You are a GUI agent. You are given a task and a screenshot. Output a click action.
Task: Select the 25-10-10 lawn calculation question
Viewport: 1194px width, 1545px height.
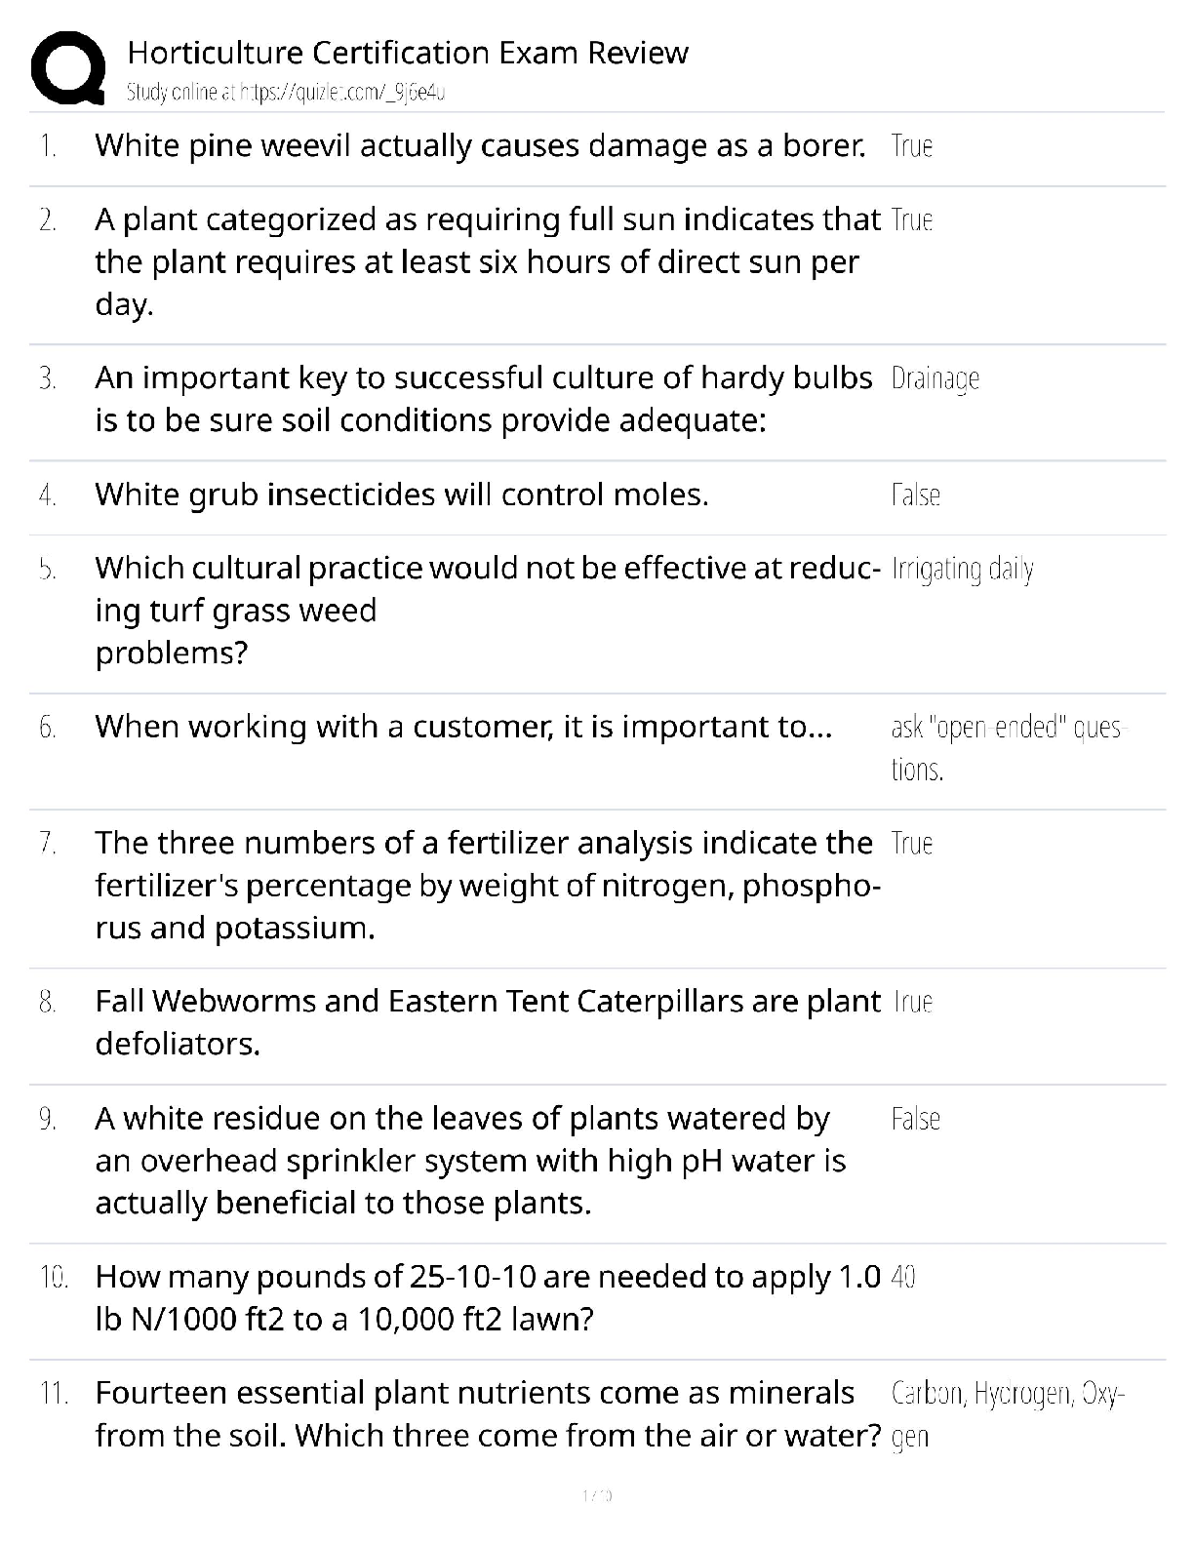point(487,1297)
